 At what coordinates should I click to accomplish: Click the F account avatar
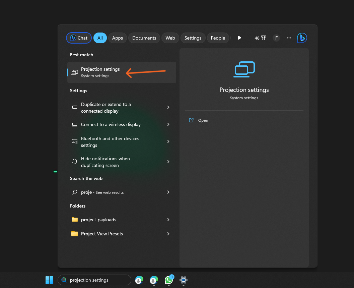(x=276, y=38)
